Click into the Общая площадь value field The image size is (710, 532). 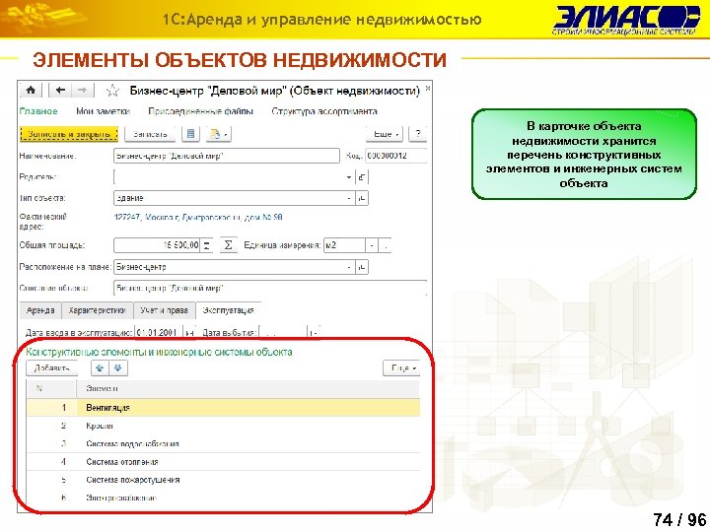(x=157, y=245)
